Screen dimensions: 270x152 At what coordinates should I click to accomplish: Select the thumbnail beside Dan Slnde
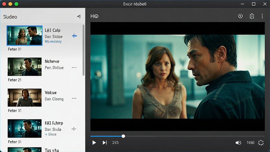coord(25,129)
